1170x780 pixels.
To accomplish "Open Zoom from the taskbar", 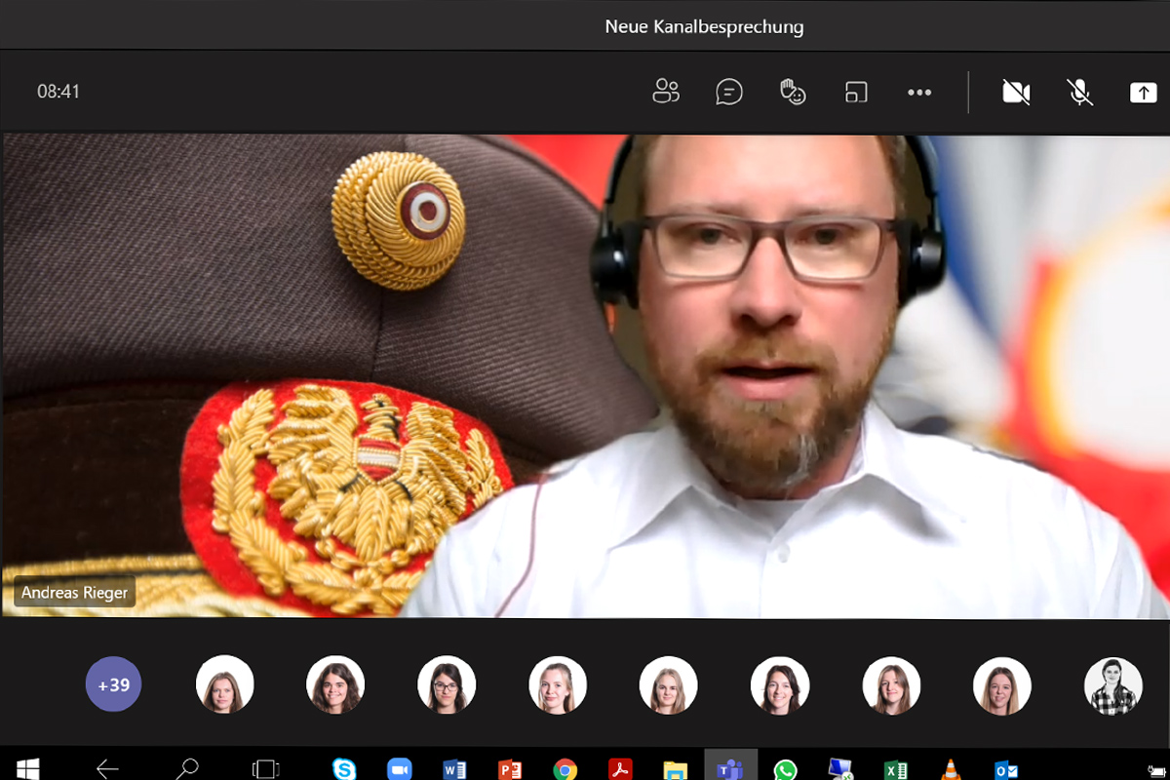I will click(399, 769).
